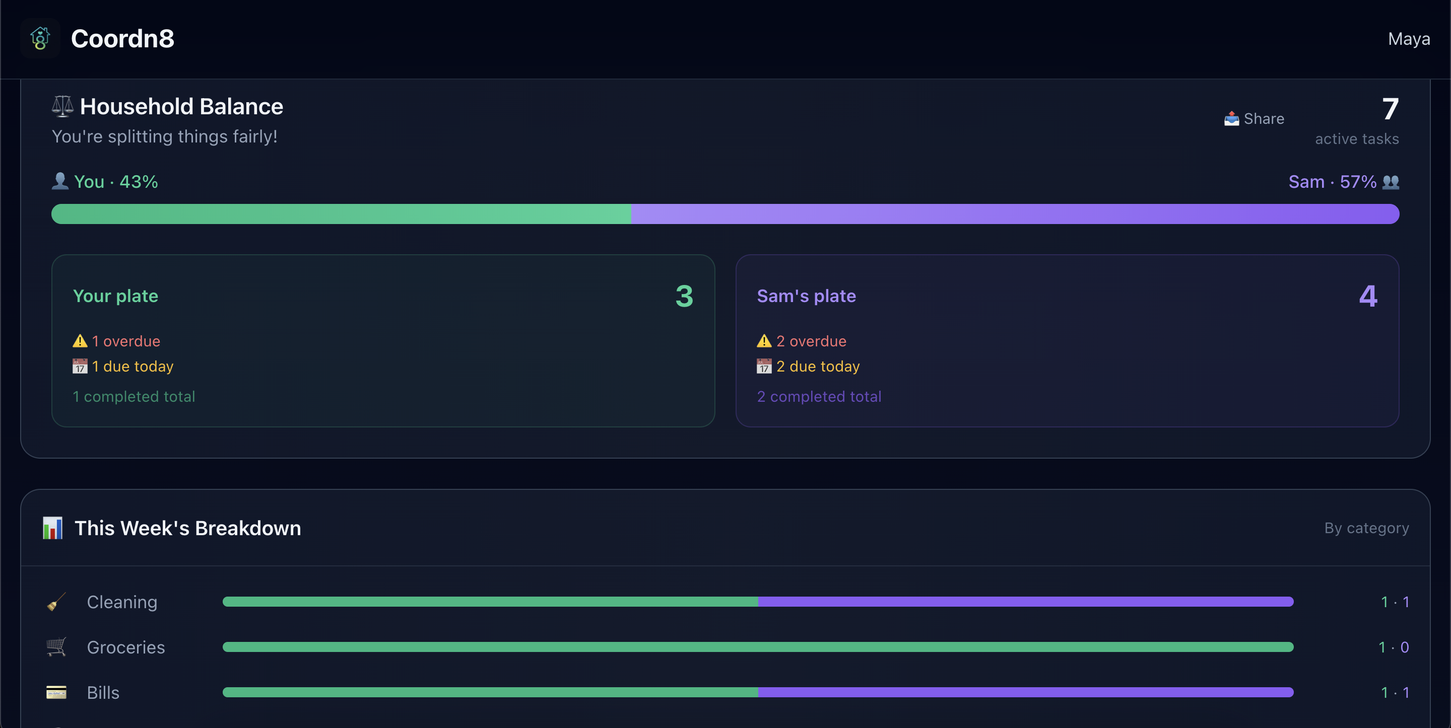This screenshot has height=728, width=1451.
Task: Select the Cleaning category label
Action: 122,602
